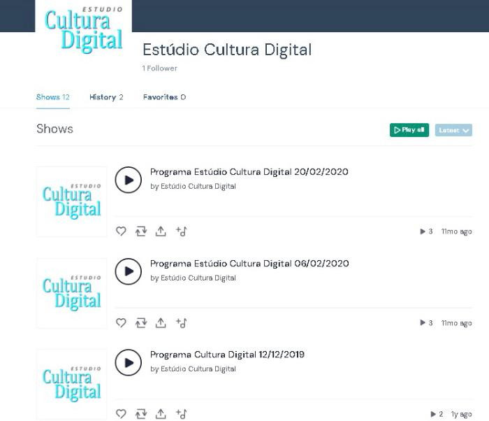This screenshot has height=421, width=489.
Task: Open the Latest sort dropdown
Action: coord(453,130)
